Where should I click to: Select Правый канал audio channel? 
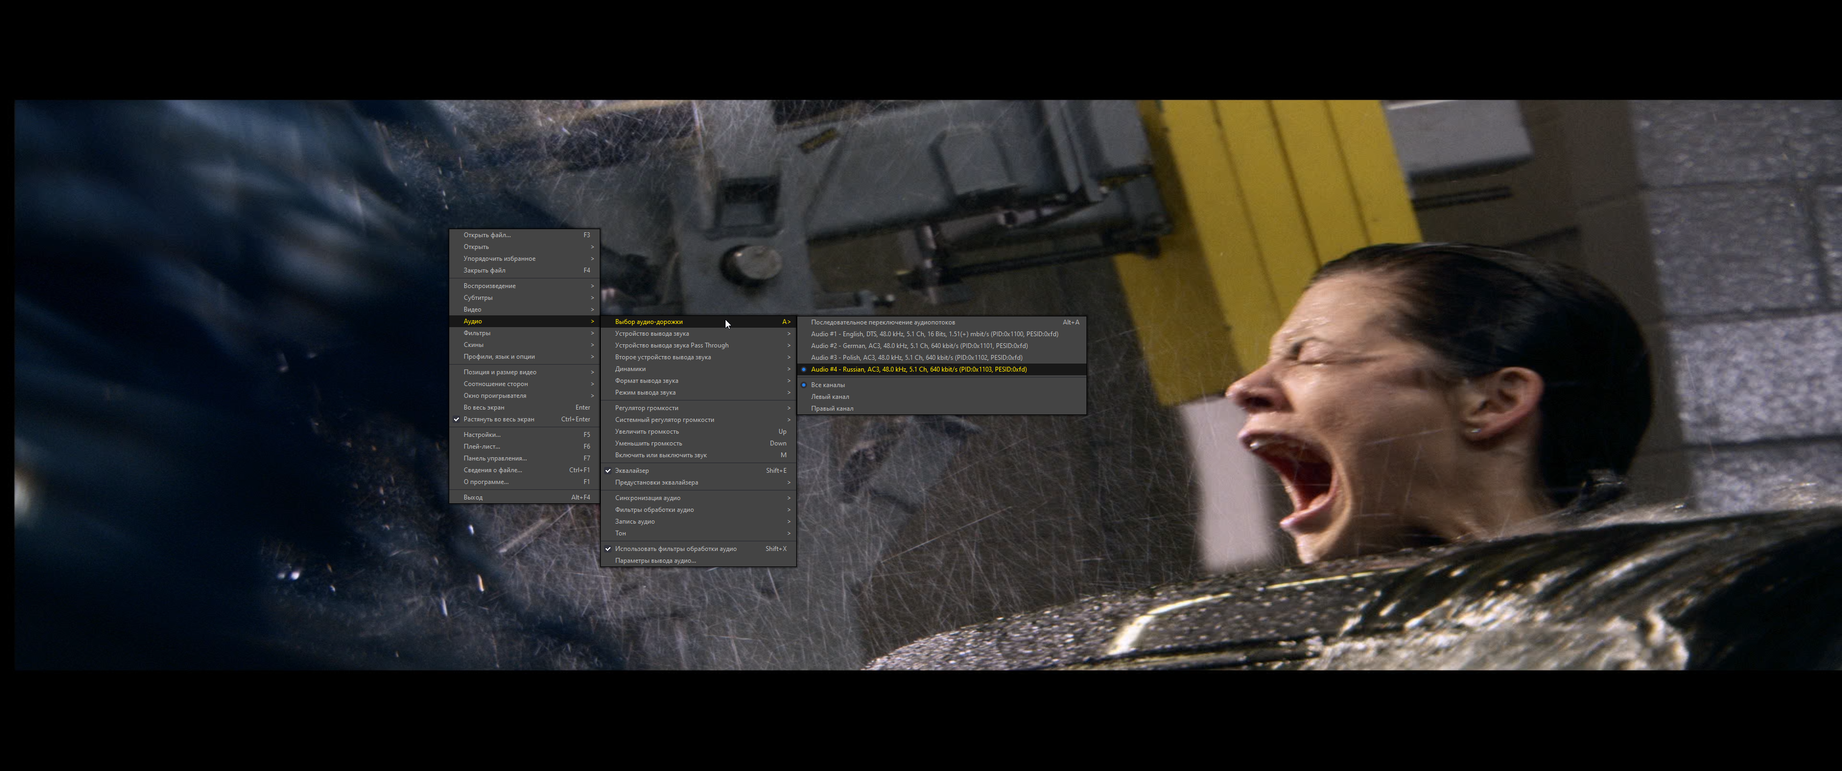tap(832, 409)
